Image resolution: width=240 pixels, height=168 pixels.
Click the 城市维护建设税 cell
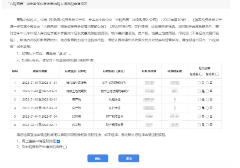pos(76,83)
